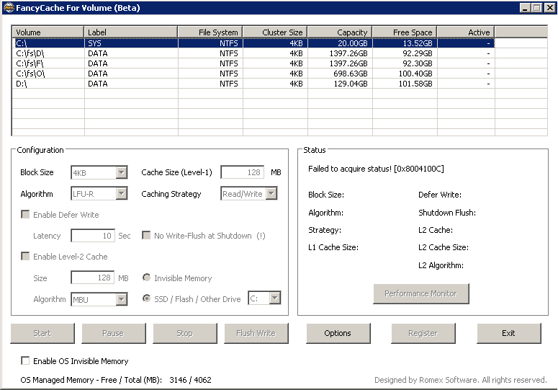The height and width of the screenshot is (390, 558).
Task: Open the Performance Monitor
Action: pos(421,293)
